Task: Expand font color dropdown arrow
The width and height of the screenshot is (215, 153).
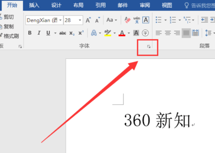Action: 129,33
